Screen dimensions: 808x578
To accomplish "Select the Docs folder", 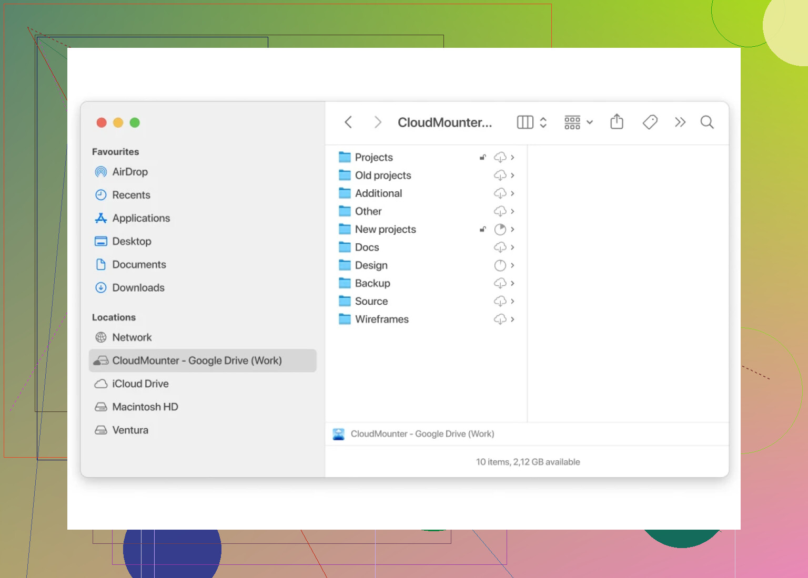I will coord(426,247).
